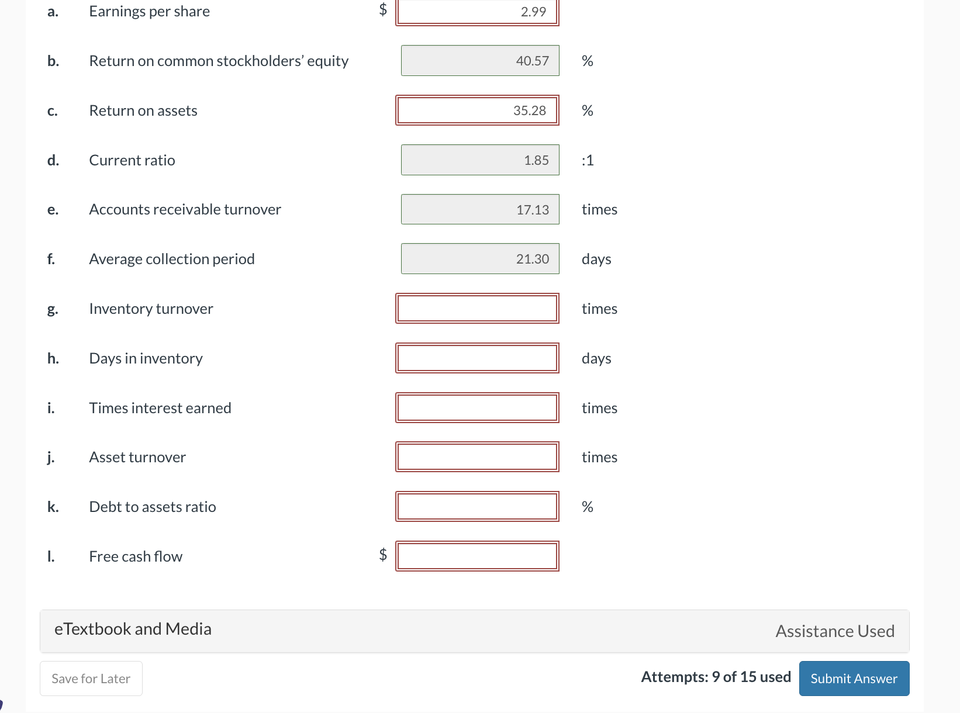Screen dimensions: 960x713
Task: Select the Accounts receivable turnover field
Action: (x=479, y=209)
